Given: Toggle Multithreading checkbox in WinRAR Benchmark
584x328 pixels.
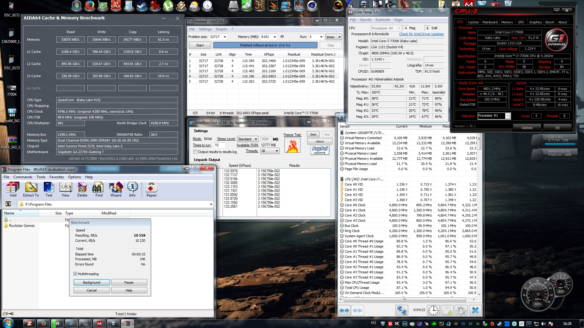Looking at the screenshot, I should (x=75, y=274).
